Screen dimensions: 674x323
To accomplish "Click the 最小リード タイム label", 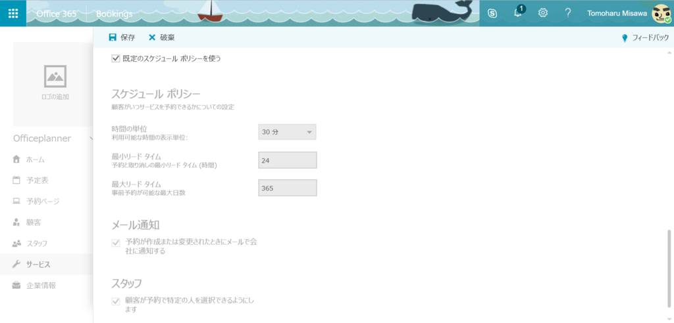I will tap(136, 156).
